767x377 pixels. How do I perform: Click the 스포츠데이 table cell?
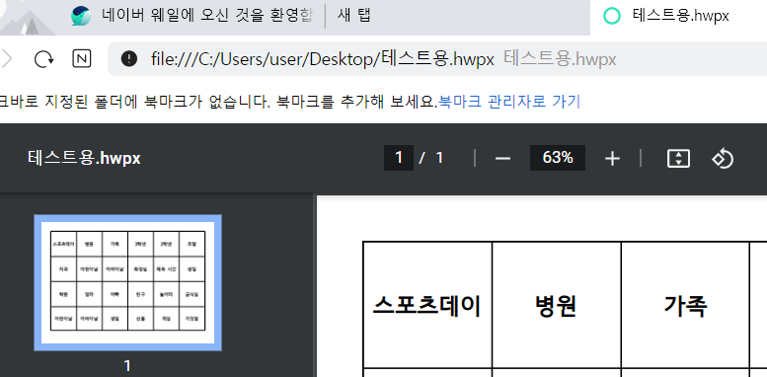click(427, 305)
